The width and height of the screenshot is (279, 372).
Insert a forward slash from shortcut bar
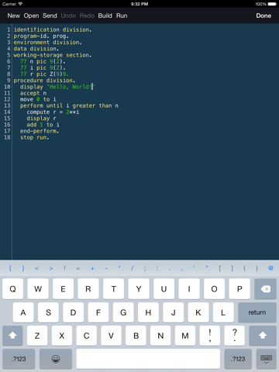132,268
